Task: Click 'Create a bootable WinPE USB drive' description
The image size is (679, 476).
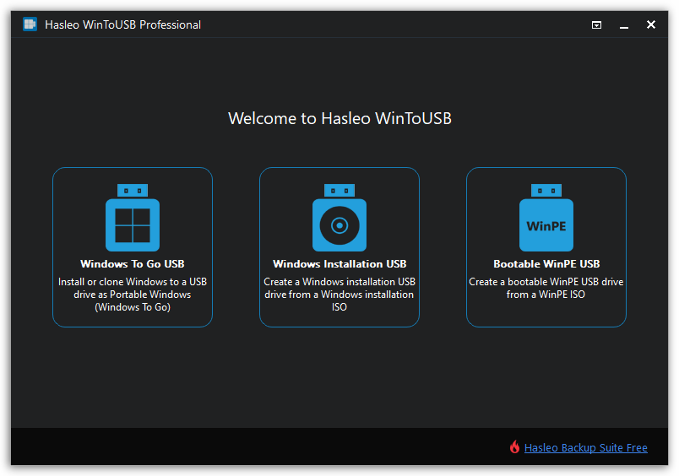Action: 546,288
